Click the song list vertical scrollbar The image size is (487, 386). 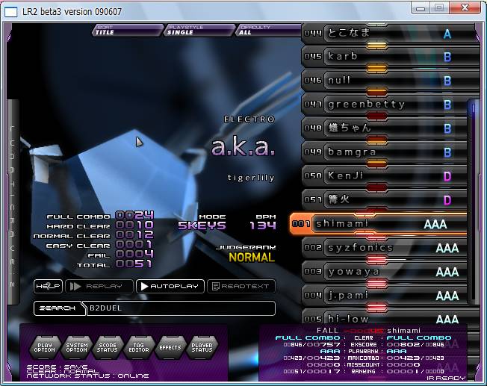coord(474,200)
